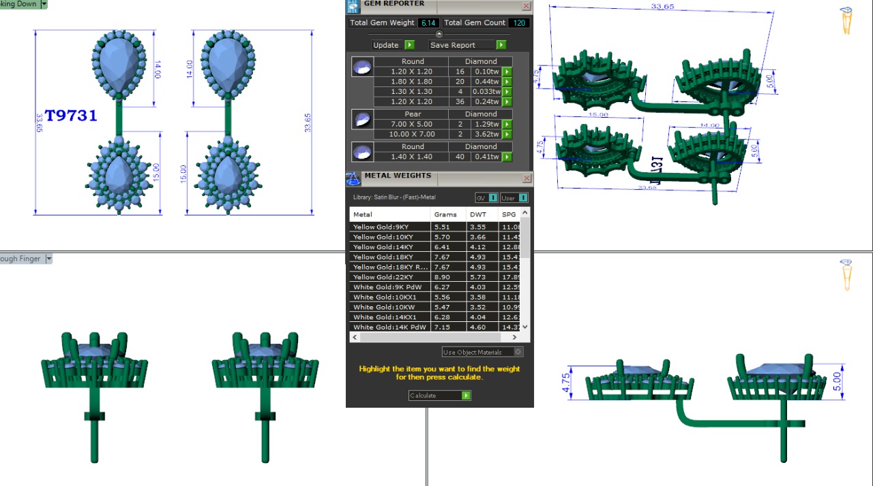This screenshot has width=873, height=486.
Task: Click the first Round diamond gem thumbnail
Action: coord(362,67)
